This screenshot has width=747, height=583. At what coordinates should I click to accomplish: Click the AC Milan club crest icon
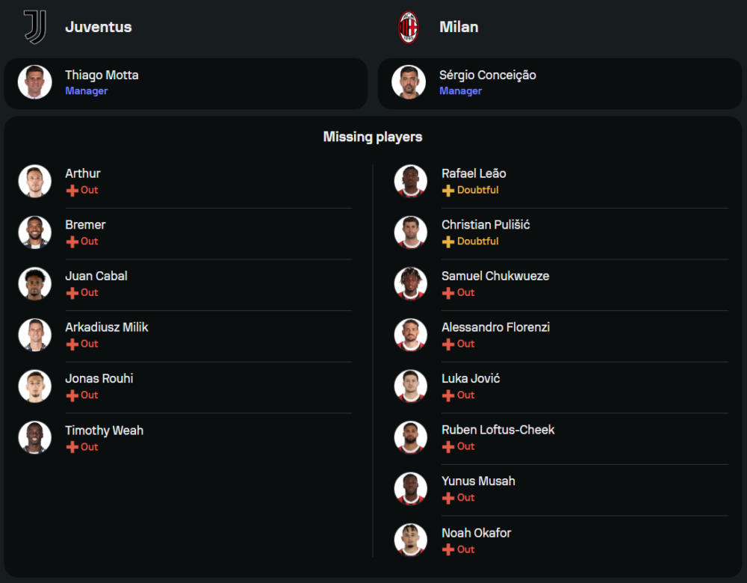click(x=409, y=27)
